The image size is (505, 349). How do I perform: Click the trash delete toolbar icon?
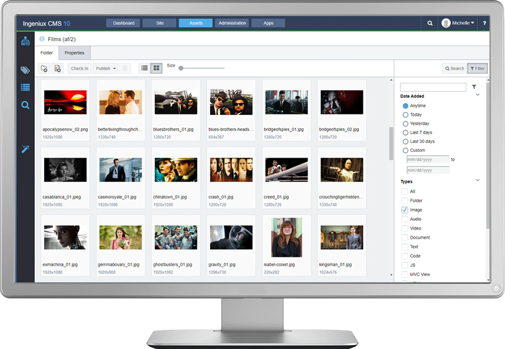tap(125, 68)
